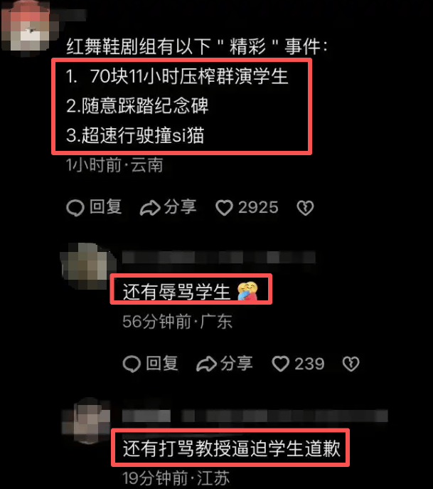
Task: Click the reply bubble icon under the Guangdong comment
Action: pyautogui.click(x=132, y=364)
